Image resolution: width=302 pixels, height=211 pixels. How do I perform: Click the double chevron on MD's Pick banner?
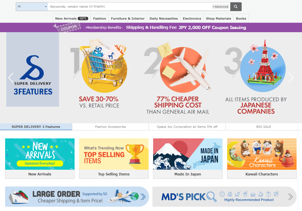[290, 197]
